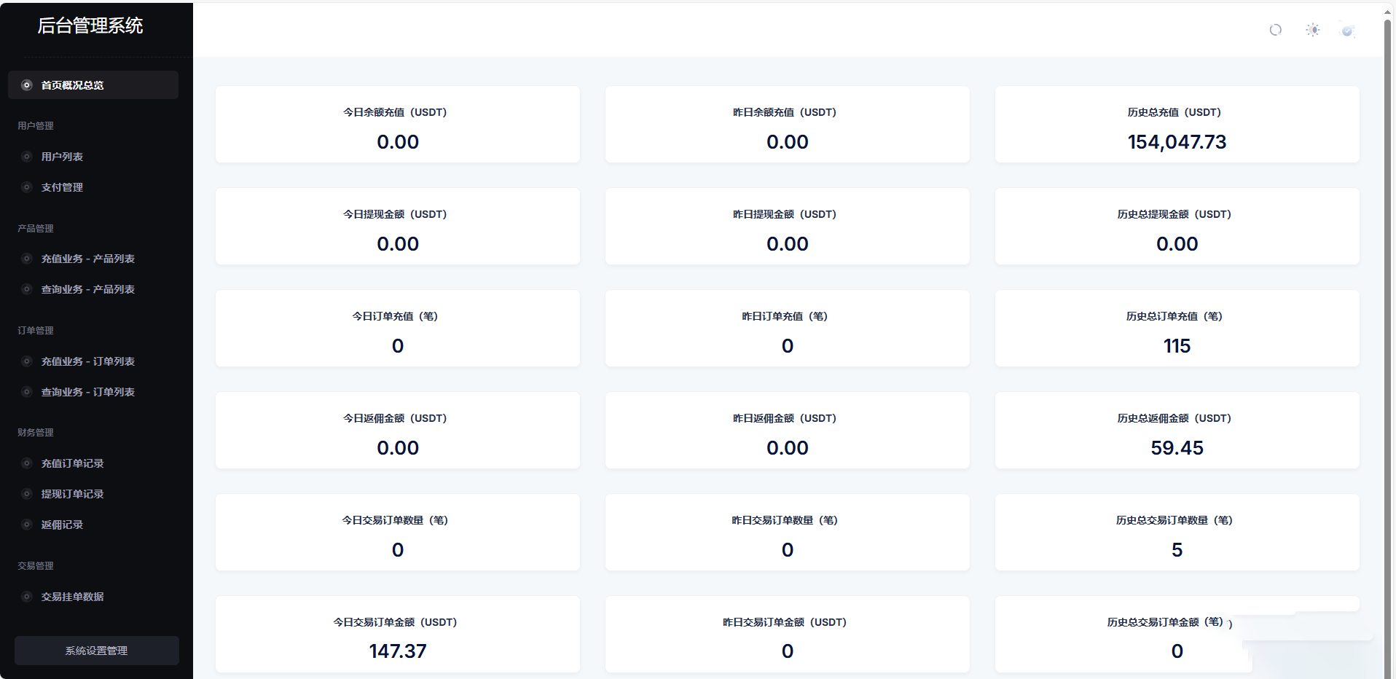Click the 后台管理系统 title link
The height and width of the screenshot is (679, 1396).
(90, 26)
